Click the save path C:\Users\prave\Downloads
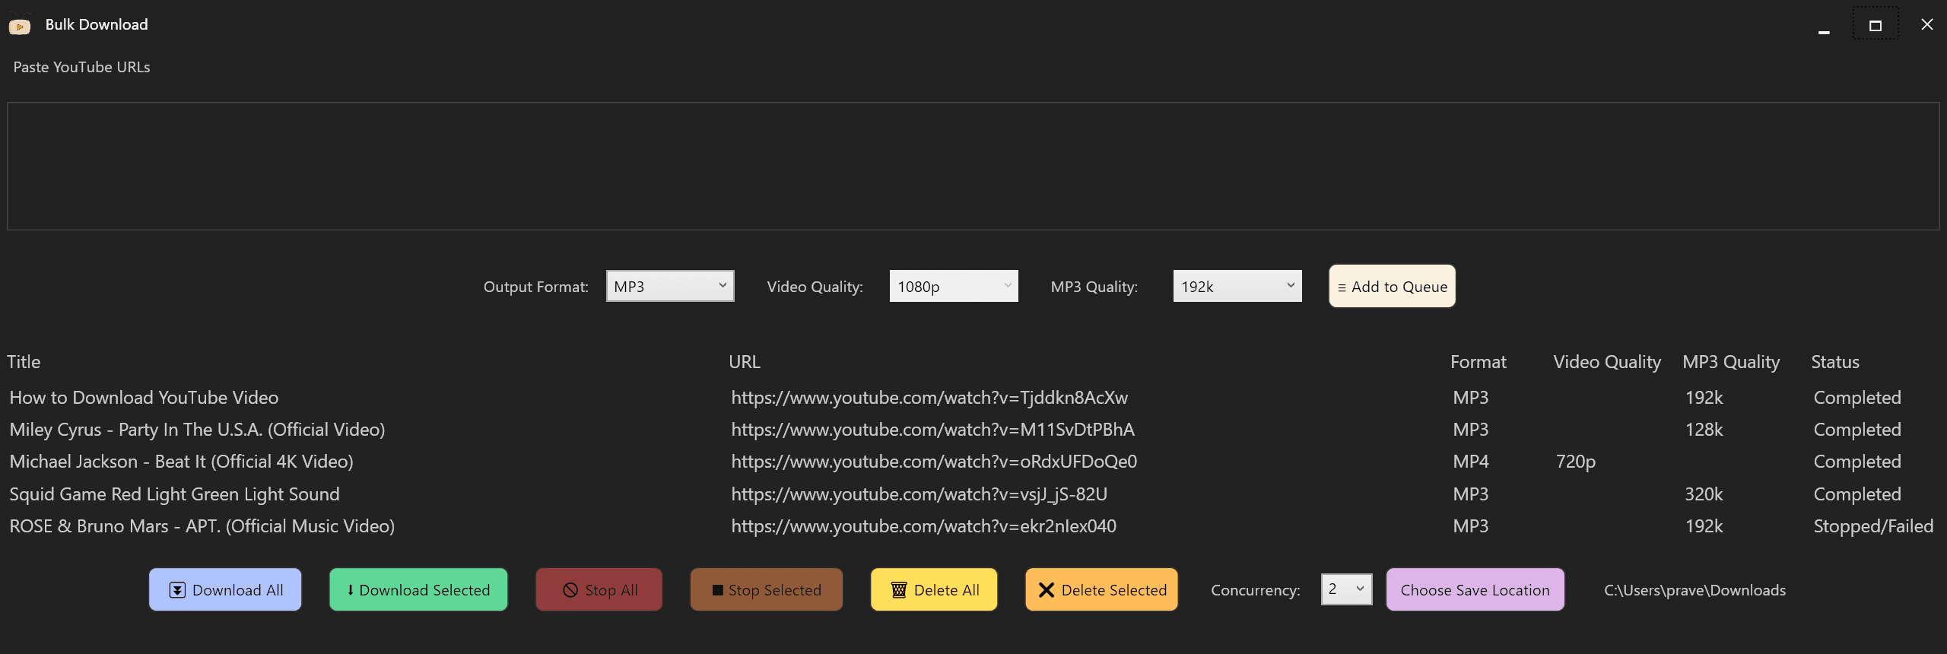 [x=1694, y=590]
